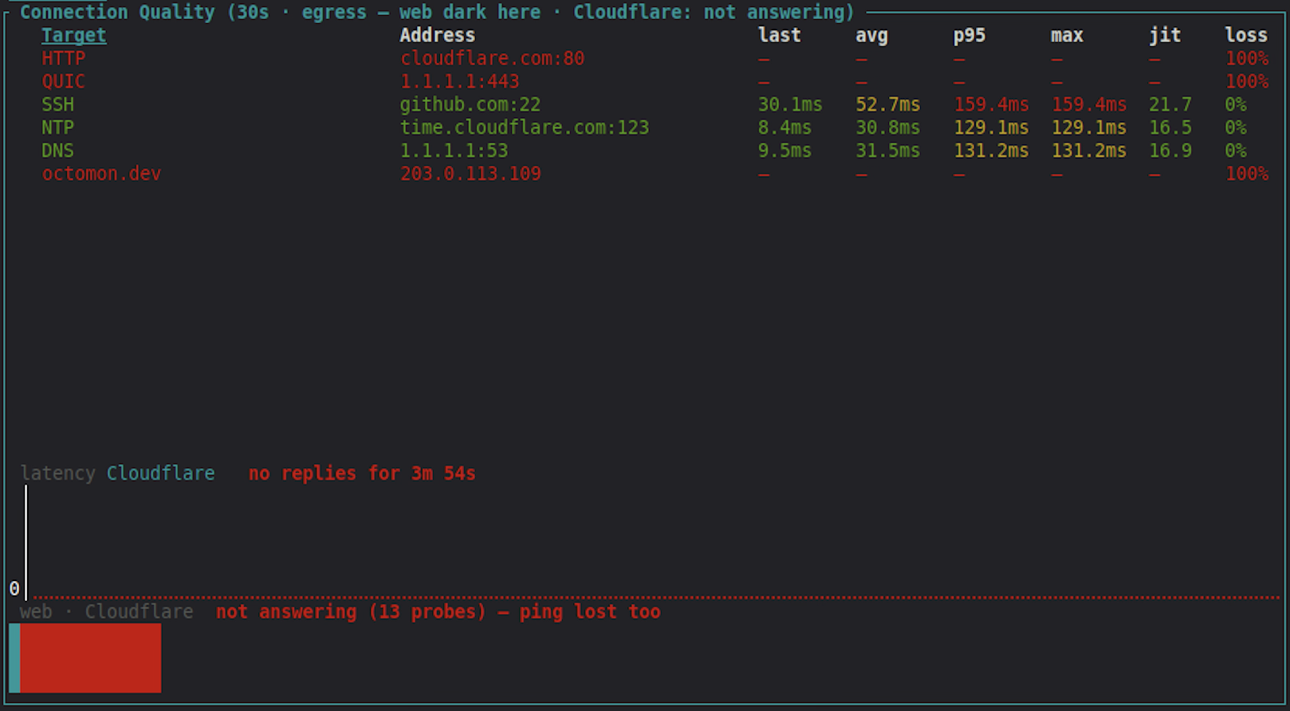Click the HTTP row 100% loss value

click(x=1247, y=58)
